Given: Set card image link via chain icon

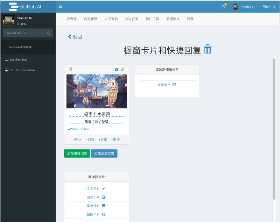Looking at the screenshot, I should [x=122, y=69].
